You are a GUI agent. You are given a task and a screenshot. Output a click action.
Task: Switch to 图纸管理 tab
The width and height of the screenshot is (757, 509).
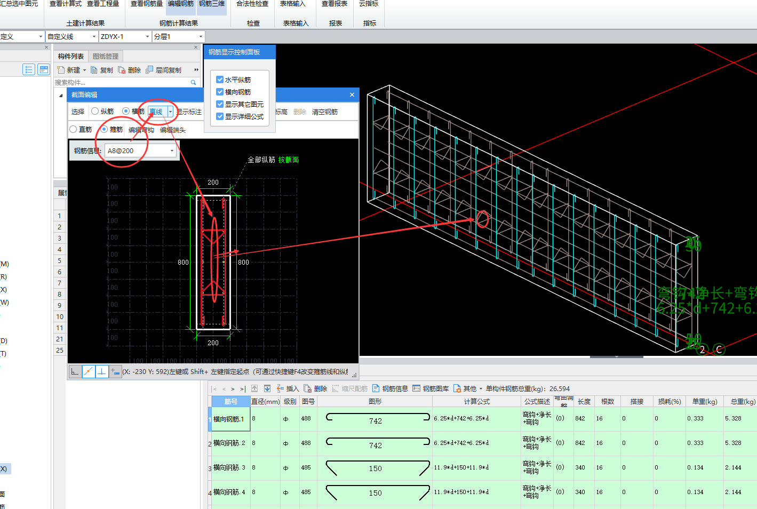click(x=106, y=56)
